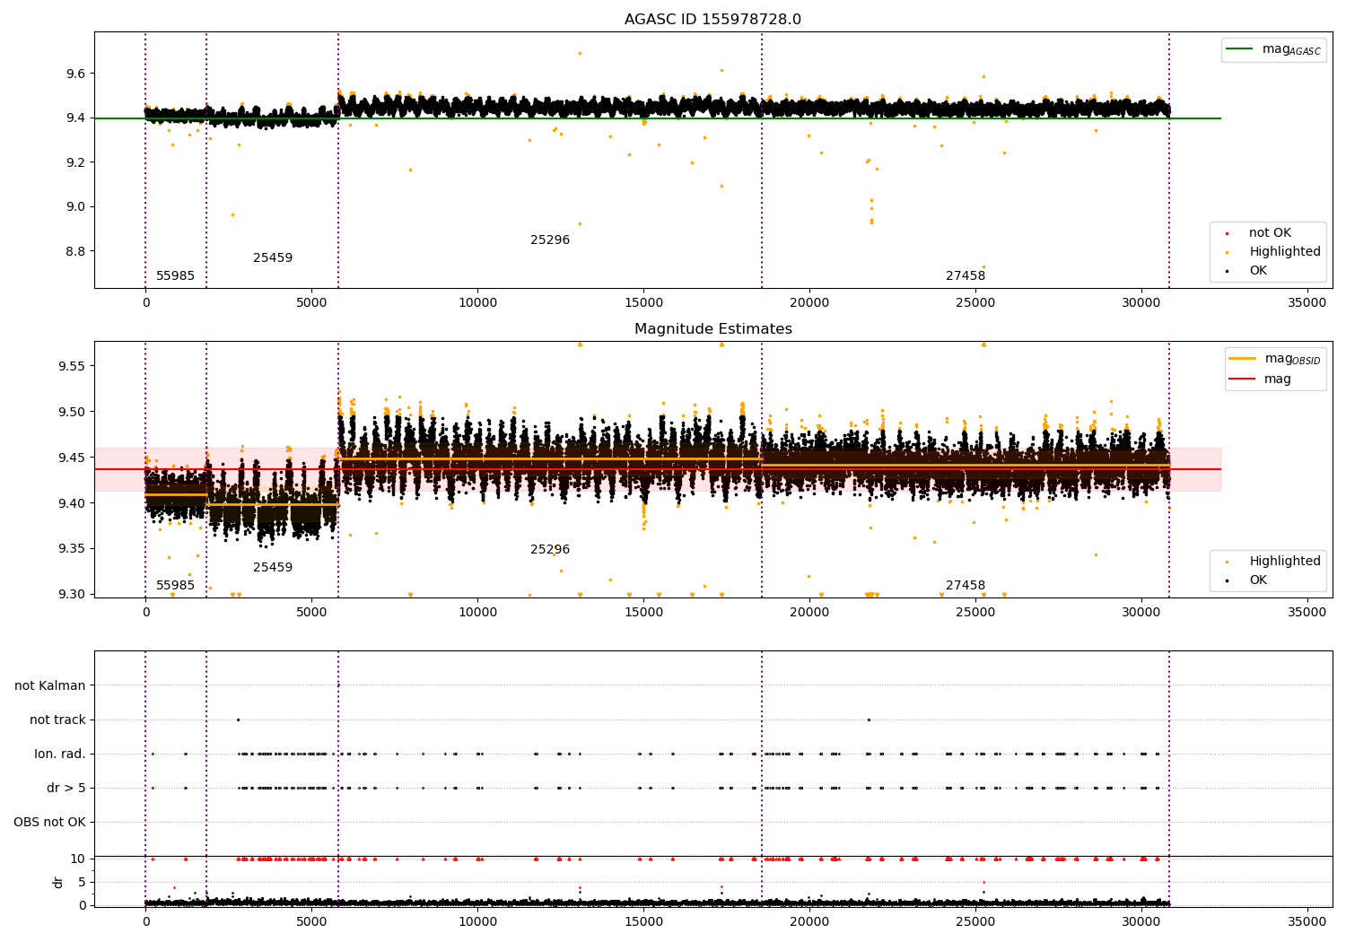The image size is (1346, 942).
Task: Click x-tick "35000" under the dr panel
Action: (x=1307, y=922)
